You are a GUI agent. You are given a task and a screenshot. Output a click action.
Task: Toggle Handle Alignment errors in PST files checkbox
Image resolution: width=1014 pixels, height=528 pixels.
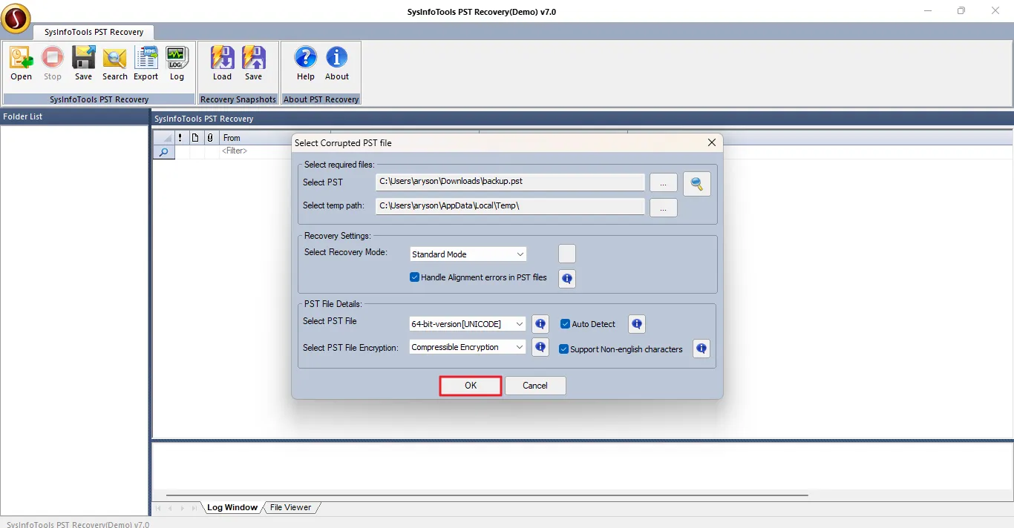[415, 277]
